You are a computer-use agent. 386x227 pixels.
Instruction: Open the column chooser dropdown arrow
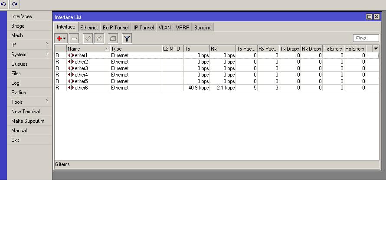point(376,48)
